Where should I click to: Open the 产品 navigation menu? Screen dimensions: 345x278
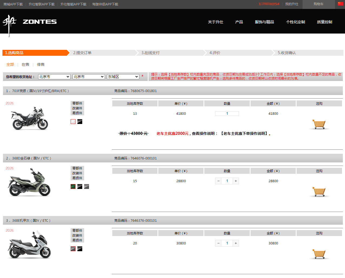tap(239, 22)
